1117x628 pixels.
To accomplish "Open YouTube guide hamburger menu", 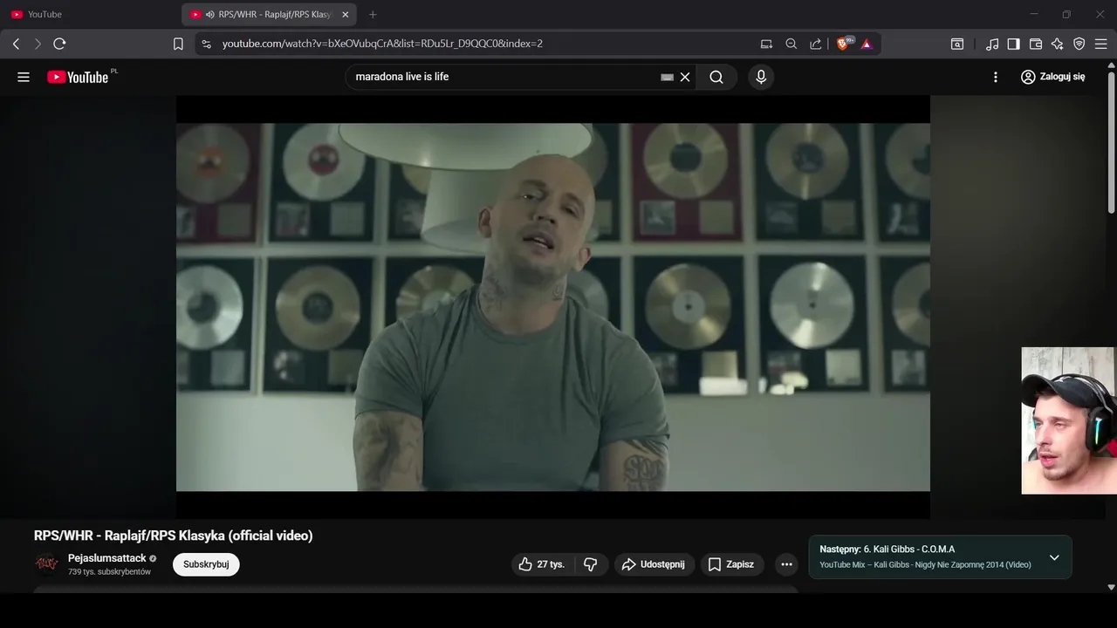I will point(24,77).
